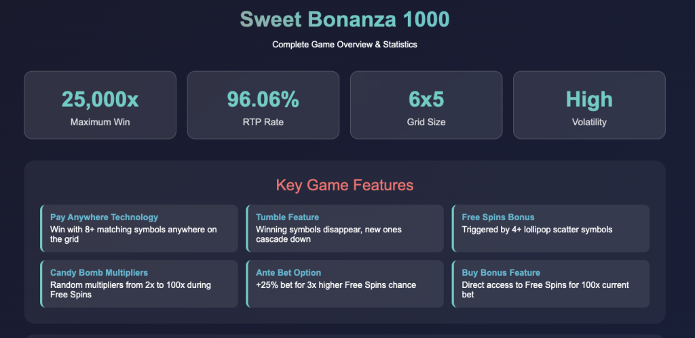Screen dimensions: 695x338
Task: Click the +25% bet description text
Action: click(337, 284)
